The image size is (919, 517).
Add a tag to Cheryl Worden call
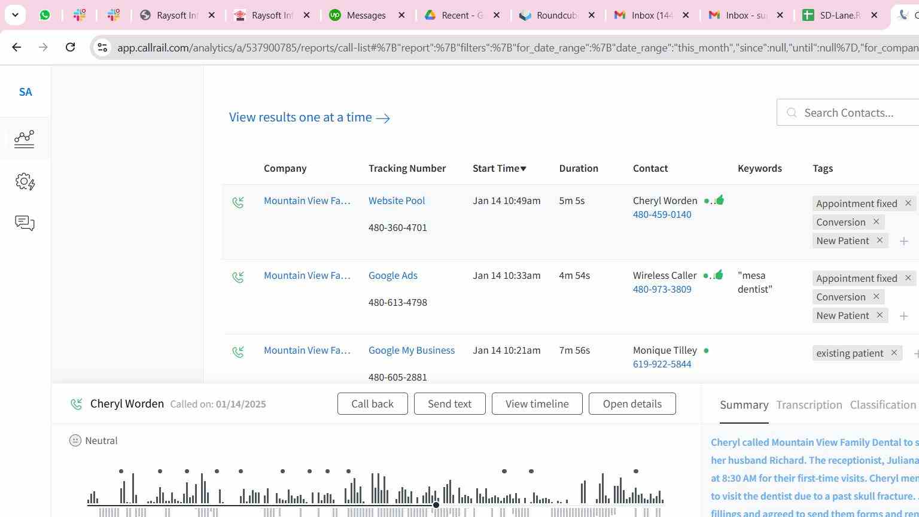pos(904,241)
